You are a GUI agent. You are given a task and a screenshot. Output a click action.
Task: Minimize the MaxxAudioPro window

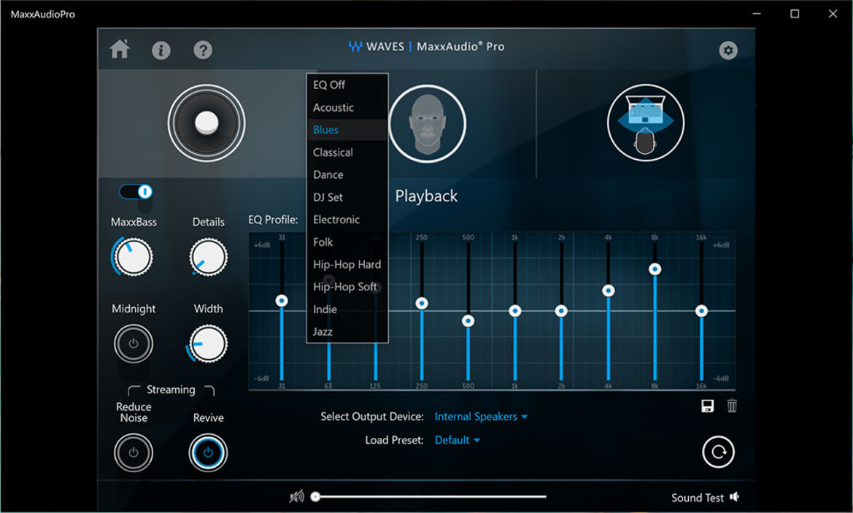coord(757,14)
